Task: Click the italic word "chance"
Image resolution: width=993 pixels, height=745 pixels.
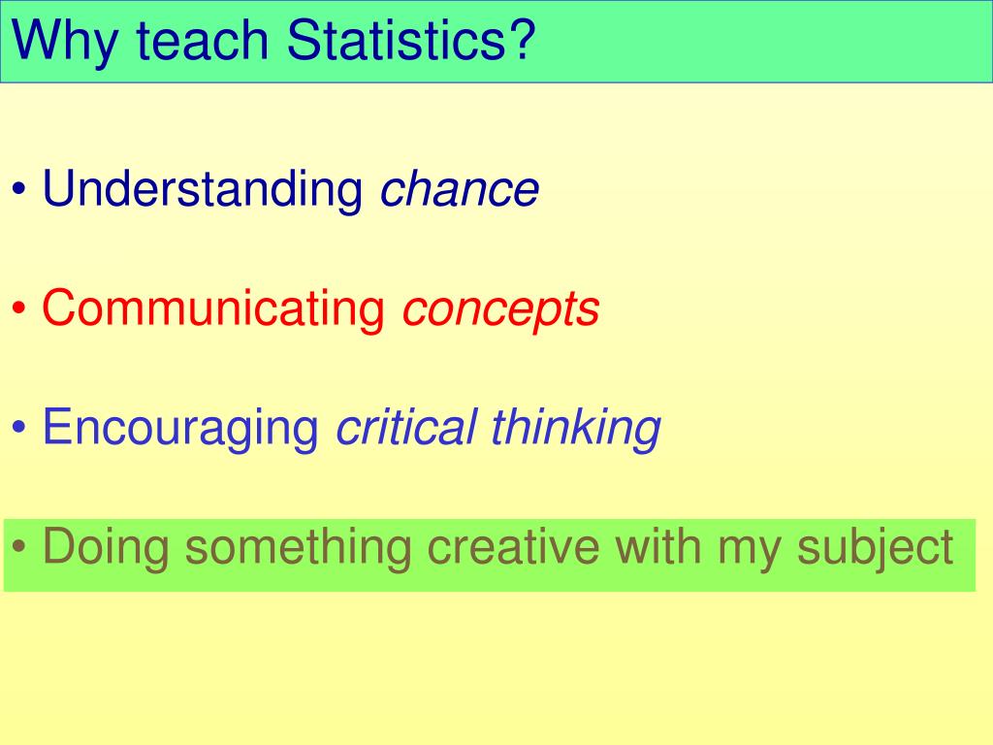Action: tap(459, 189)
